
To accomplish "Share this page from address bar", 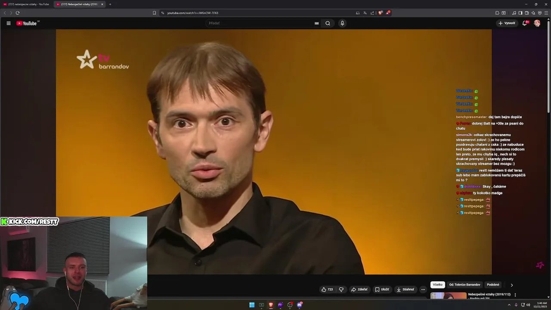I will click(x=372, y=13).
